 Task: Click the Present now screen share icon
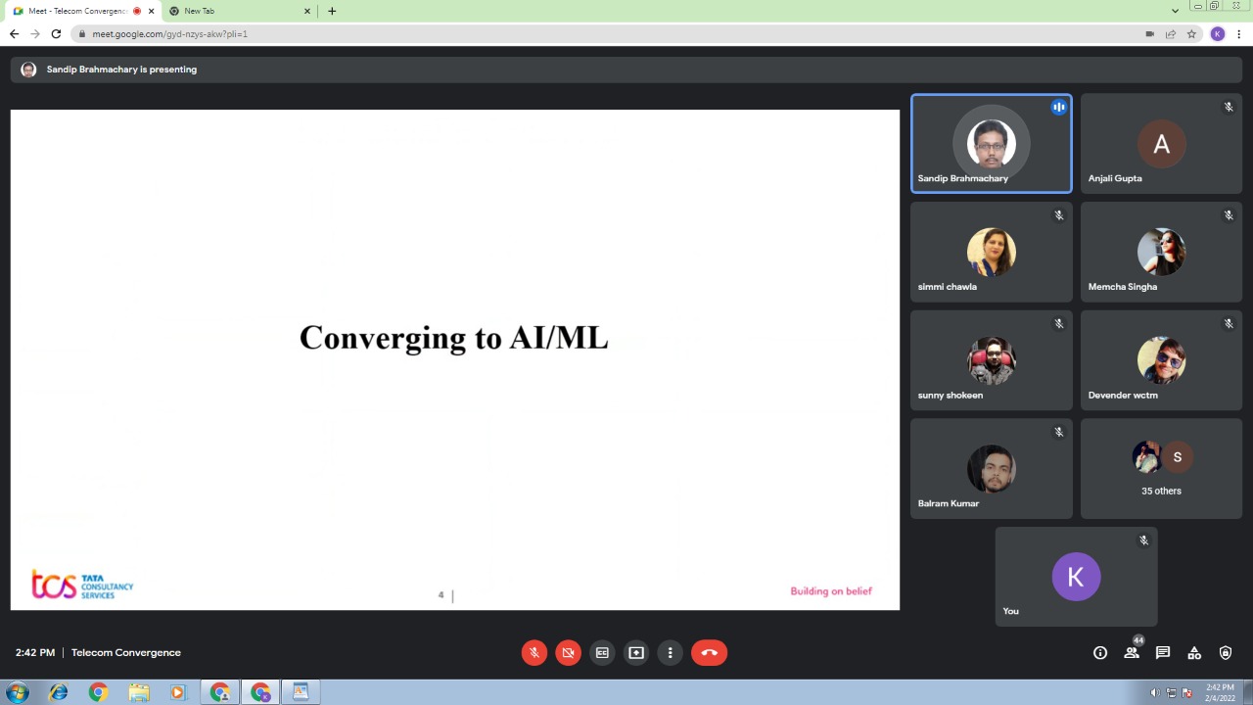point(636,653)
